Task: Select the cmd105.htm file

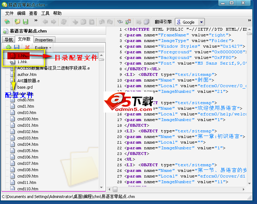Action: pyautogui.click(x=28, y=151)
